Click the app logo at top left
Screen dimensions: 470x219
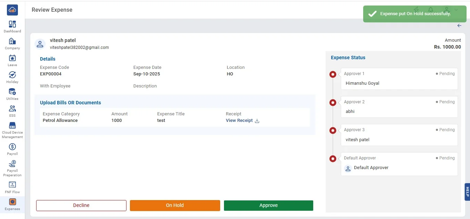point(12,10)
